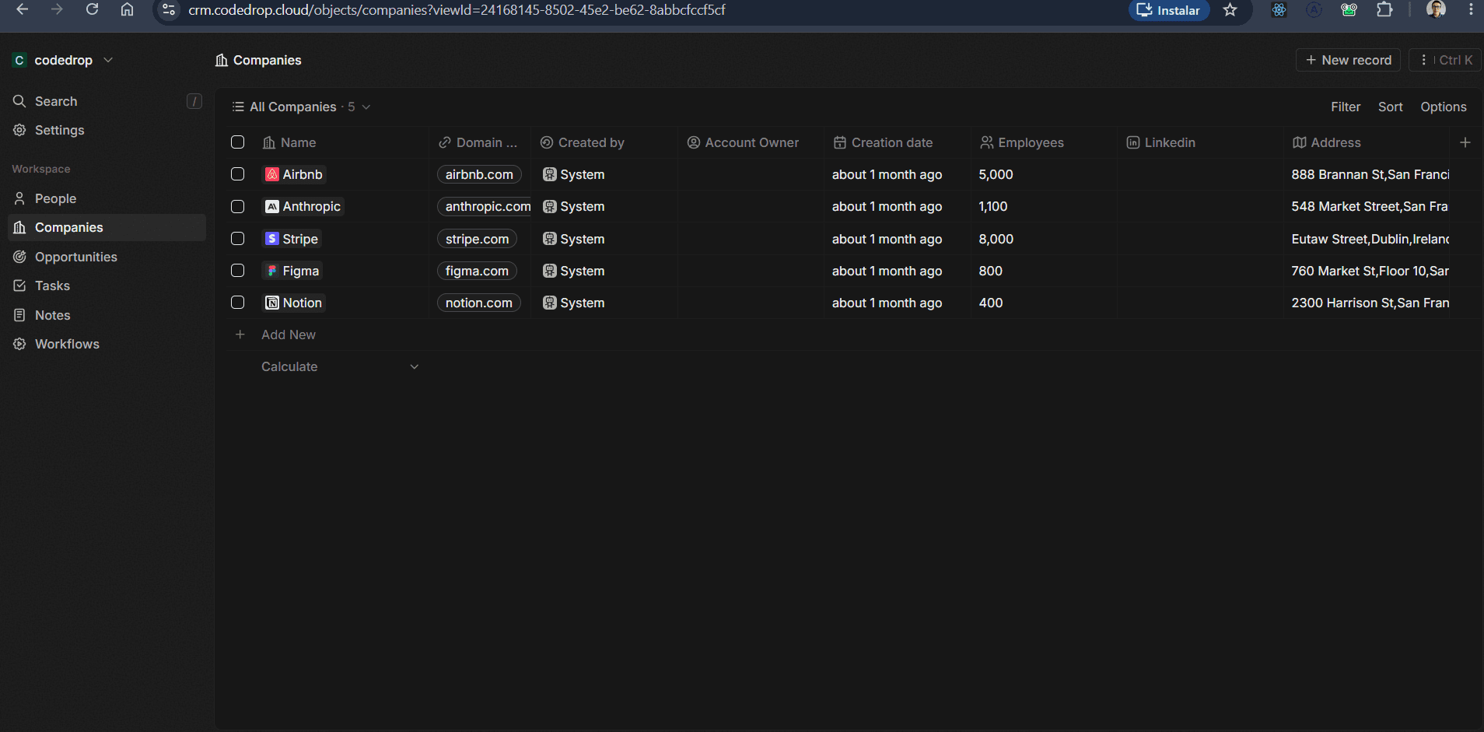
Task: Click the Eutaw Street, Dublin address cell
Action: point(1366,239)
